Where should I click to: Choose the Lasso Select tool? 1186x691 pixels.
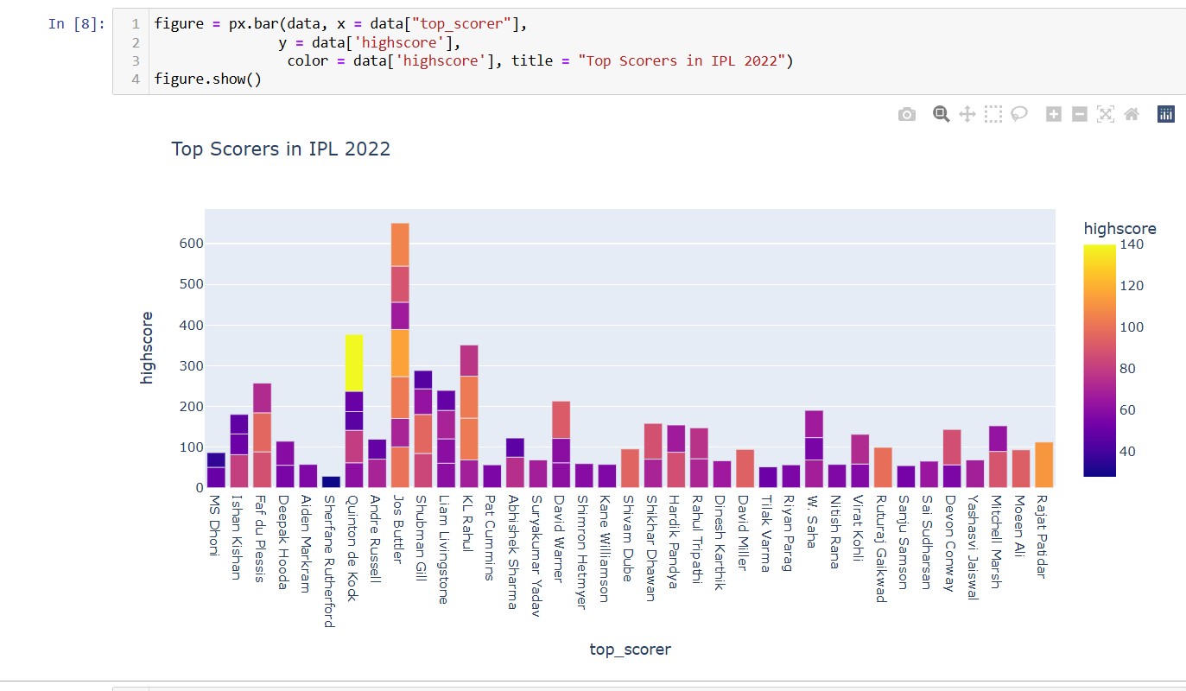click(1019, 113)
